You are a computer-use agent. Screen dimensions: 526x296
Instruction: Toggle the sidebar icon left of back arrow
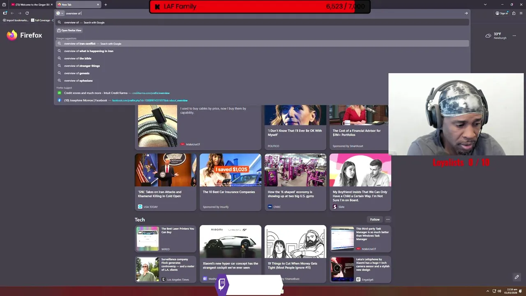coord(5,13)
